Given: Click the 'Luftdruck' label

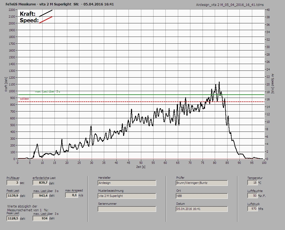Looking at the screenshot, I should pos(253,204).
